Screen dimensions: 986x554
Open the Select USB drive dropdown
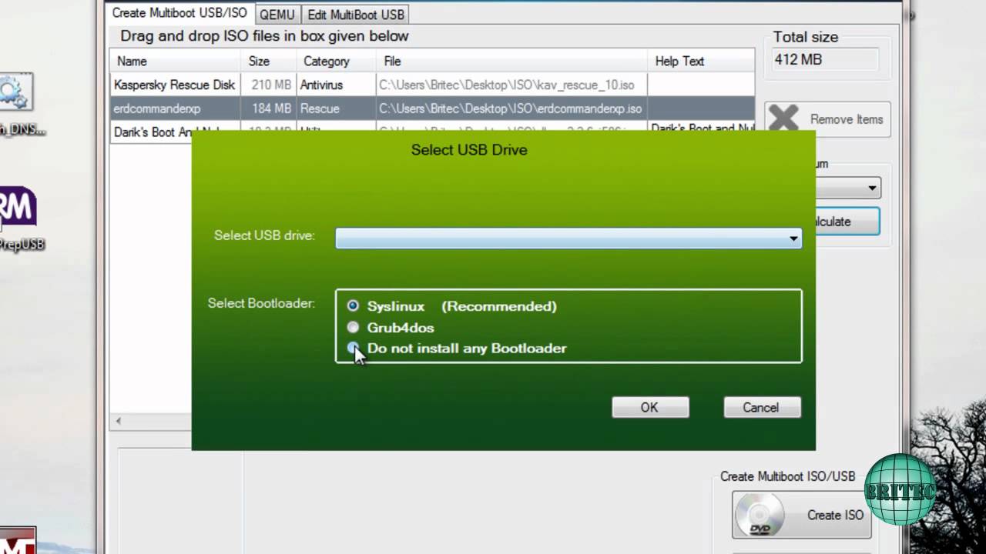pyautogui.click(x=568, y=239)
